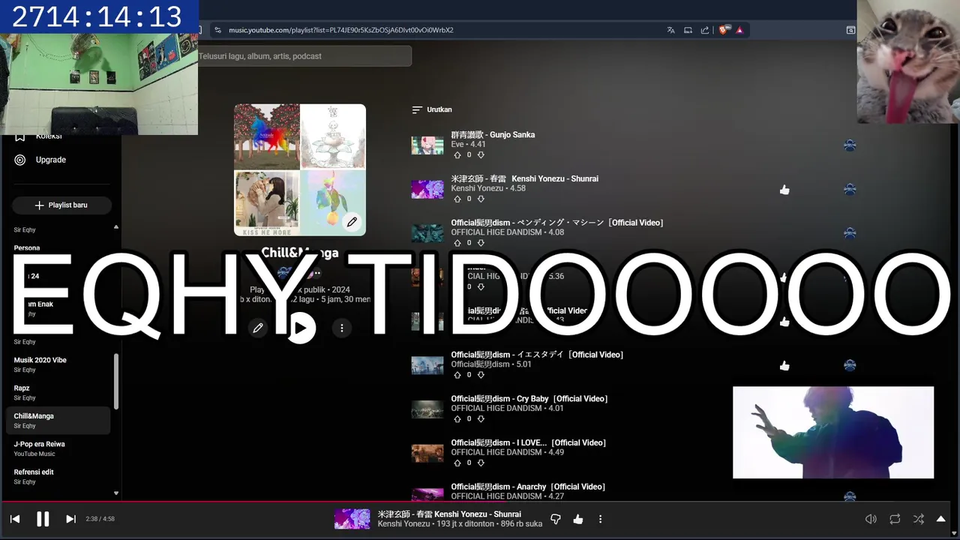Expand the now-playing panel arrow
This screenshot has height=540, width=960.
940,519
